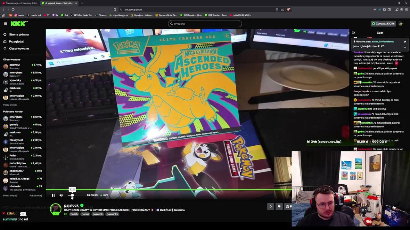Collapse list with Pokaż mniej
This screenshot has height=230, width=410.
pos(36,195)
